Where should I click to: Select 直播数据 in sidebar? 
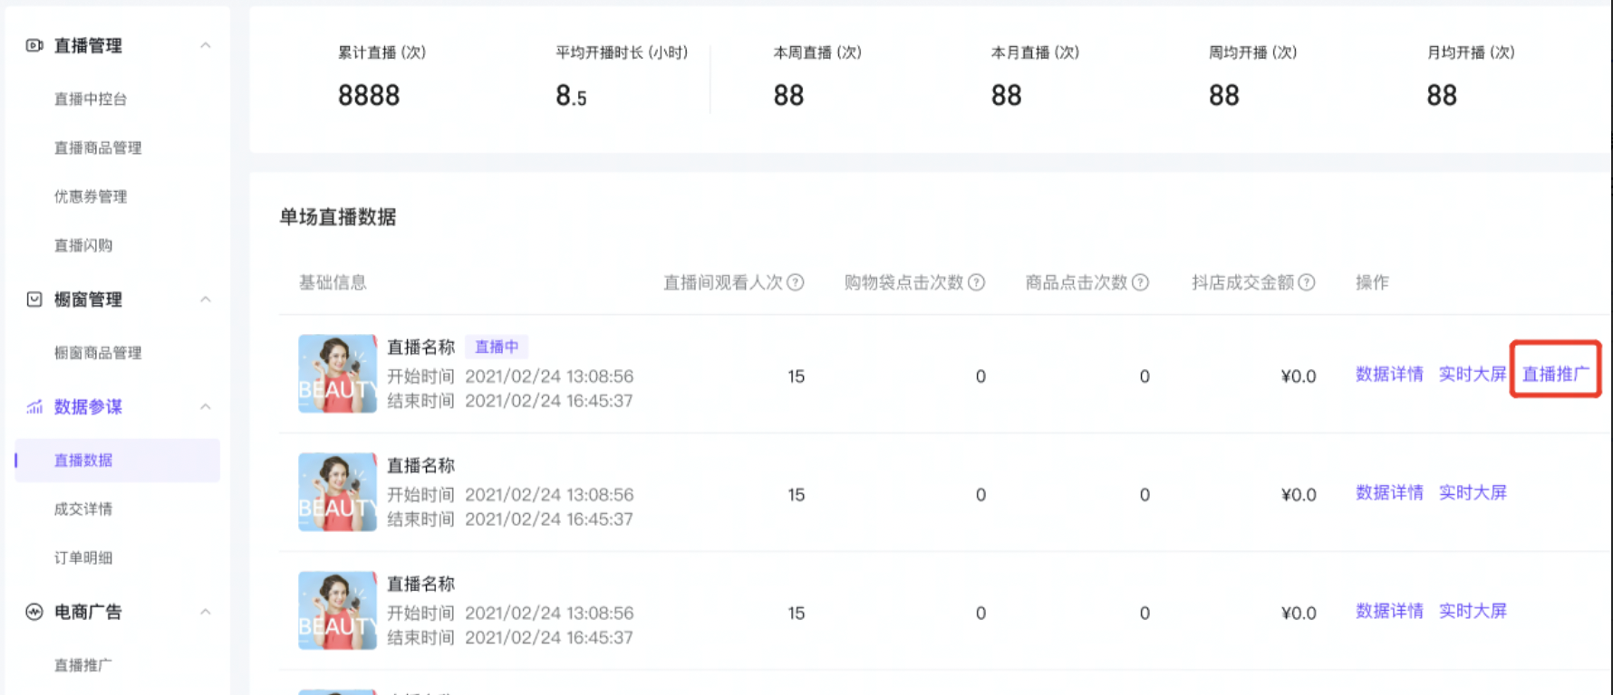tap(118, 461)
